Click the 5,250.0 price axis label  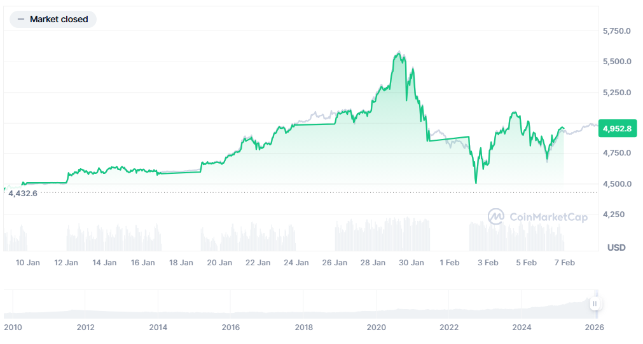pyautogui.click(x=616, y=92)
